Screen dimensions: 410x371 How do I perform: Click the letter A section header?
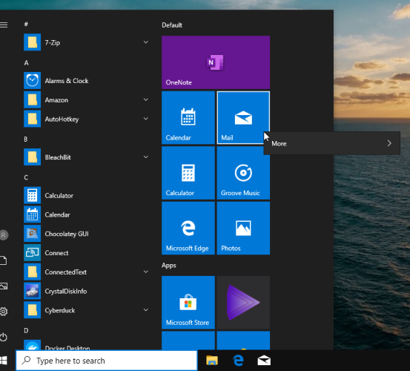[26, 63]
